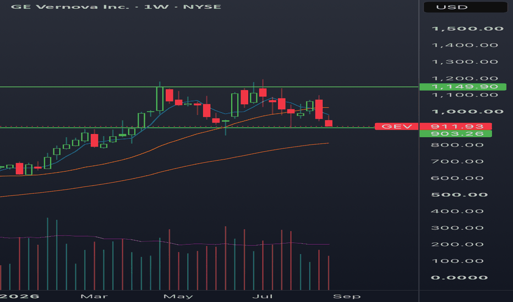Screen dimensions: 513x302
Task: Click the Jul label on time axis
Action: [263, 297]
